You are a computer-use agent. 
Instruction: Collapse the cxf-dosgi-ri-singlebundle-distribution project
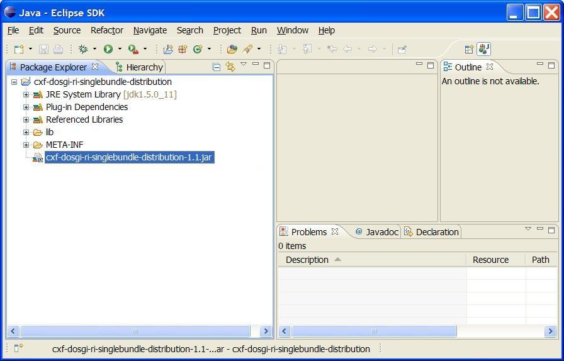(14, 82)
